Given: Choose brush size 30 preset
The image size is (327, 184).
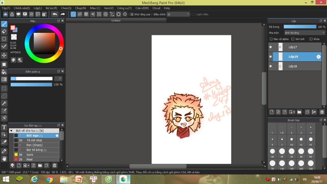Looking at the screenshot, I should click(292, 153).
